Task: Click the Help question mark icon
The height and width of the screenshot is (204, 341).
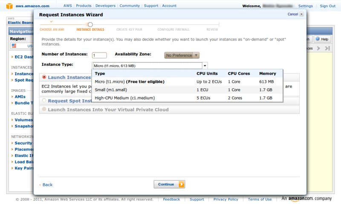Action: [318, 39]
